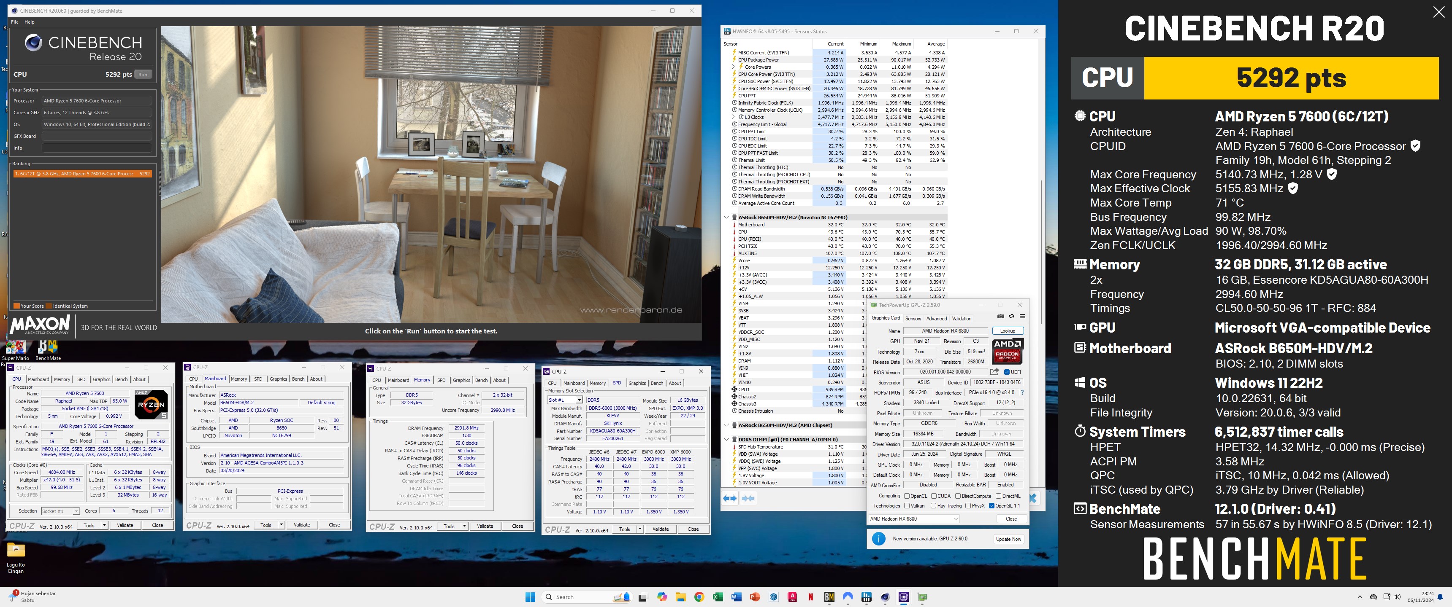Toggle the PhysX checkbox
1452x607 pixels.
click(x=968, y=506)
